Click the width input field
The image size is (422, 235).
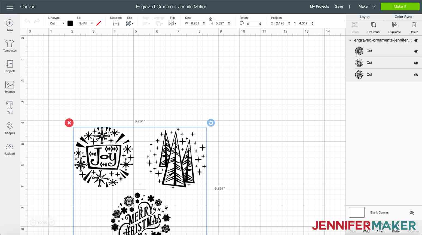[195, 23]
